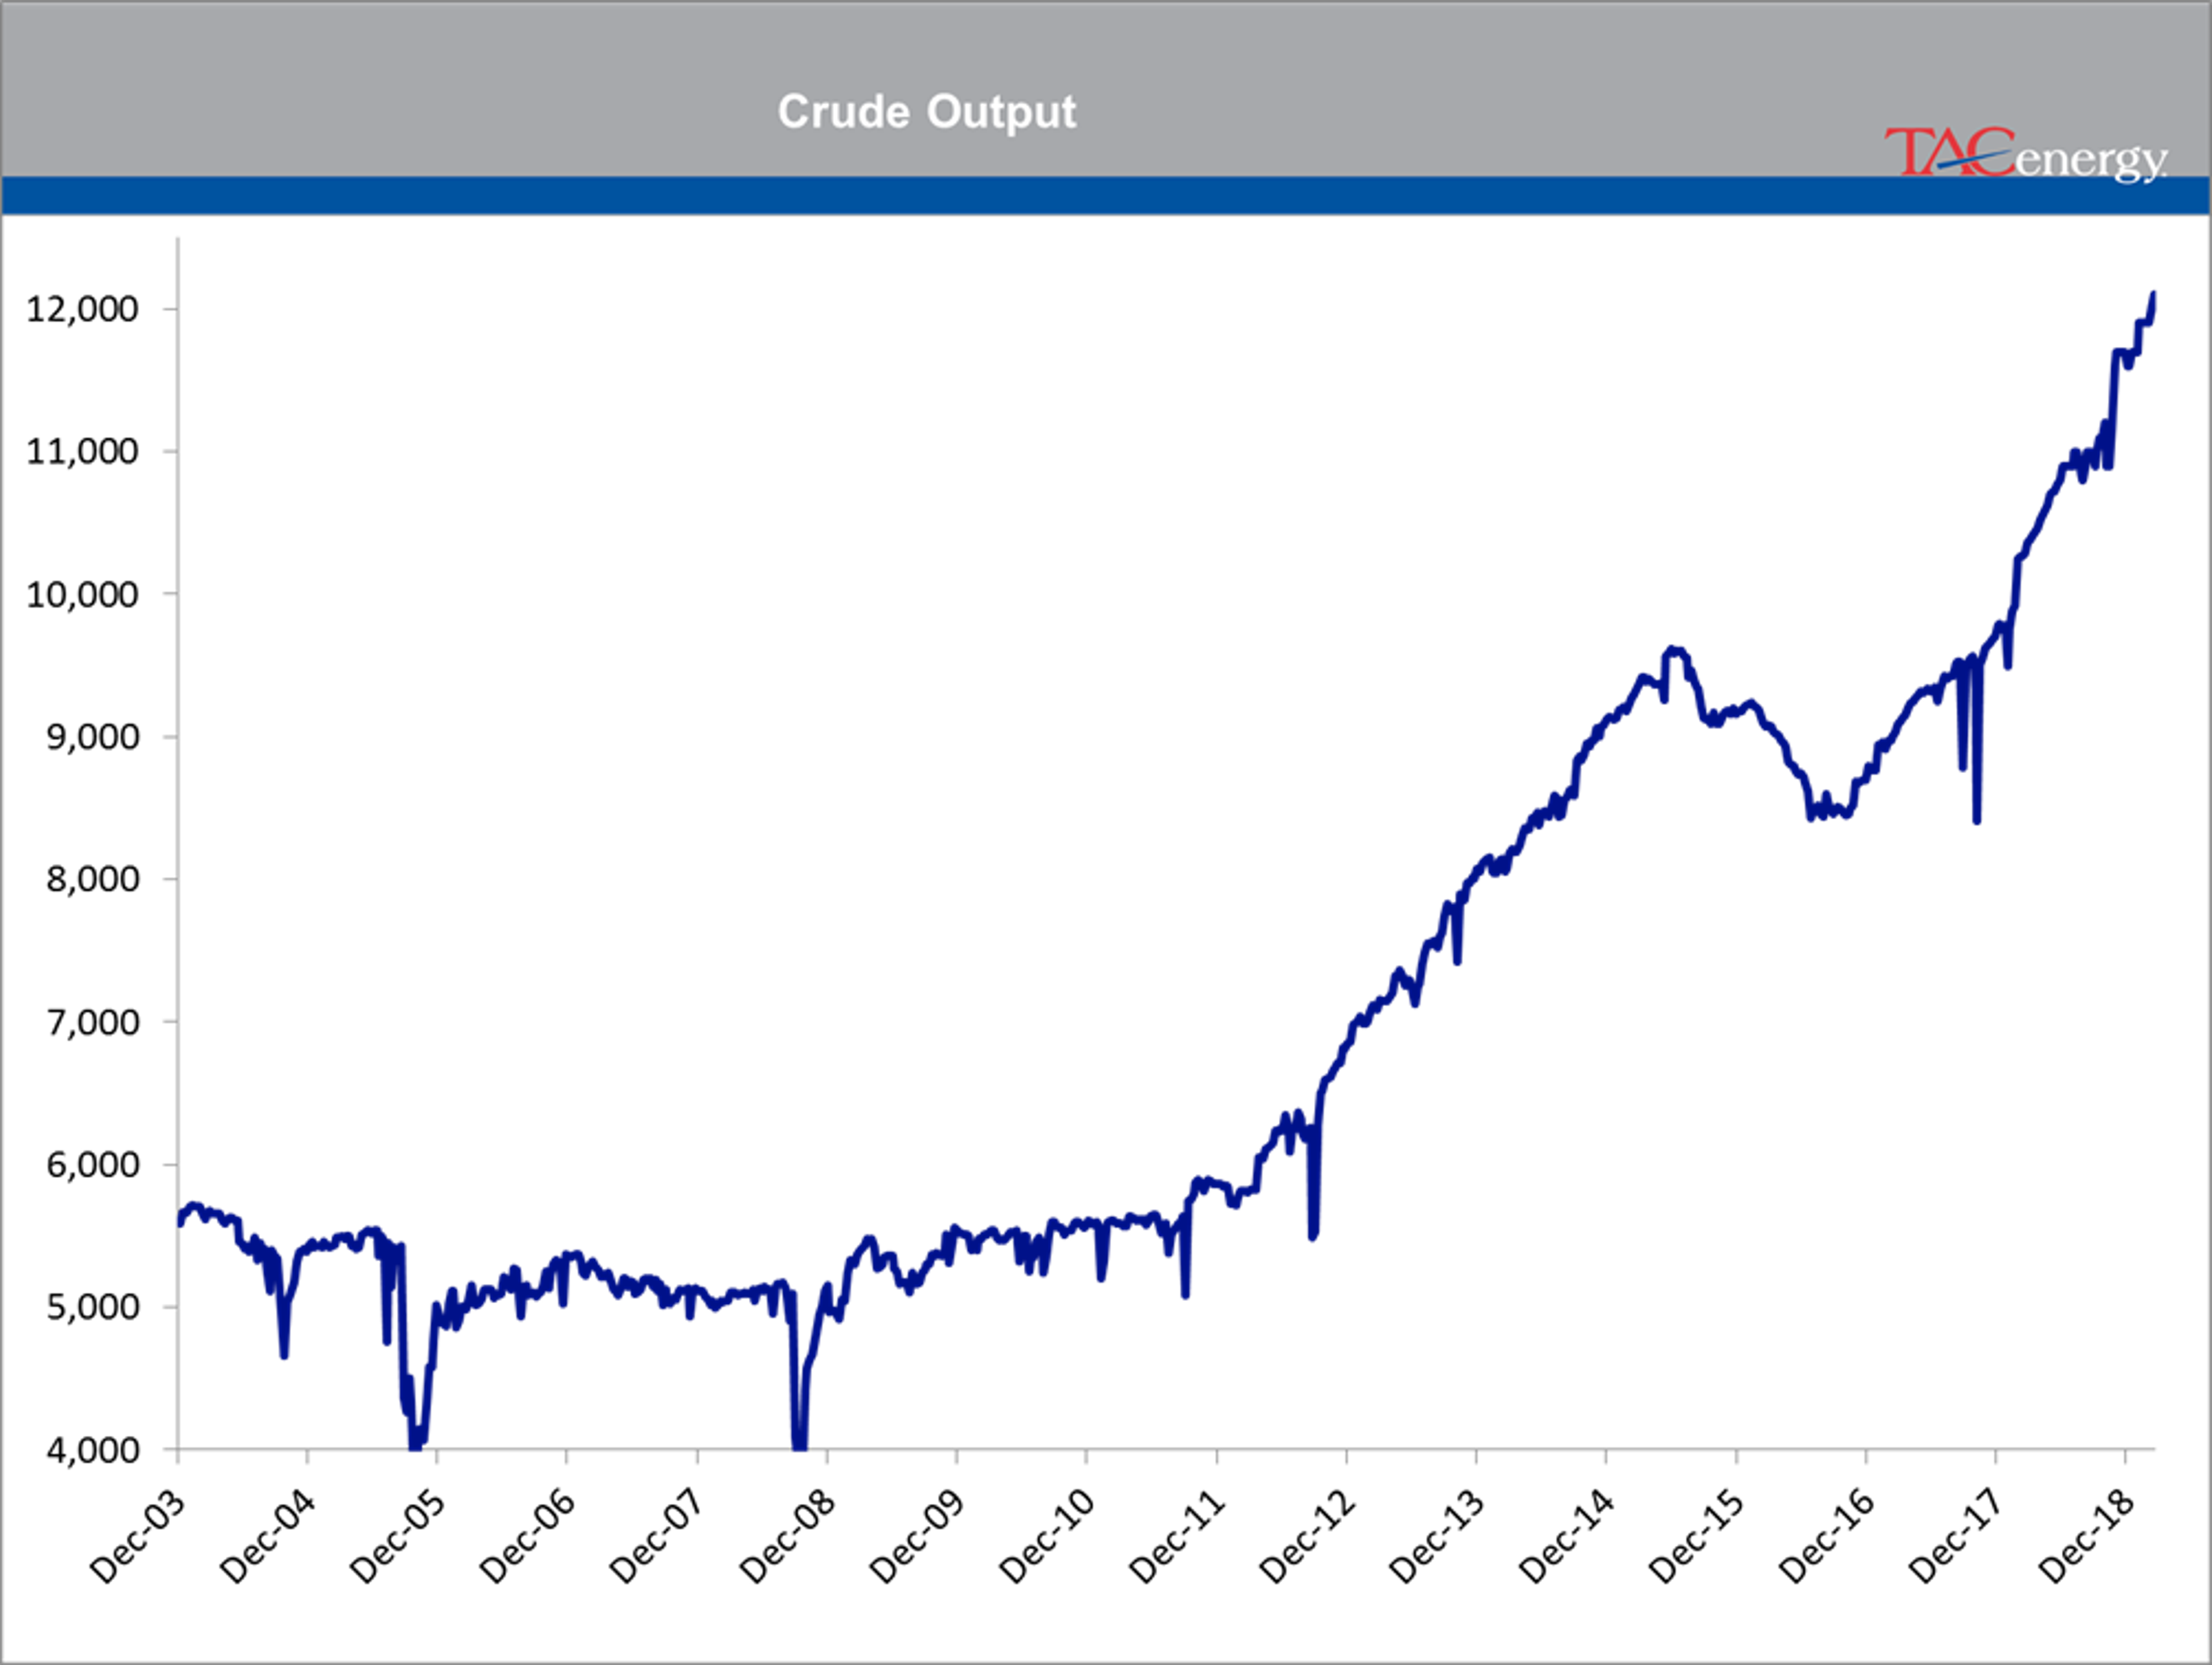Click the Crude Output chart title
The width and height of the screenshot is (2212, 1665).
(x=927, y=112)
